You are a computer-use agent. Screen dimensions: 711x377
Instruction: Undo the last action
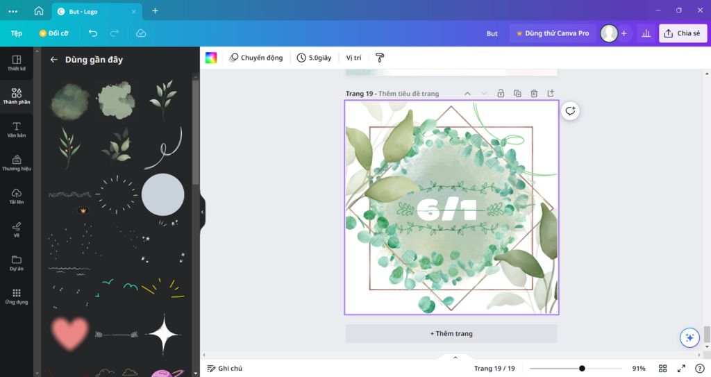(x=93, y=33)
